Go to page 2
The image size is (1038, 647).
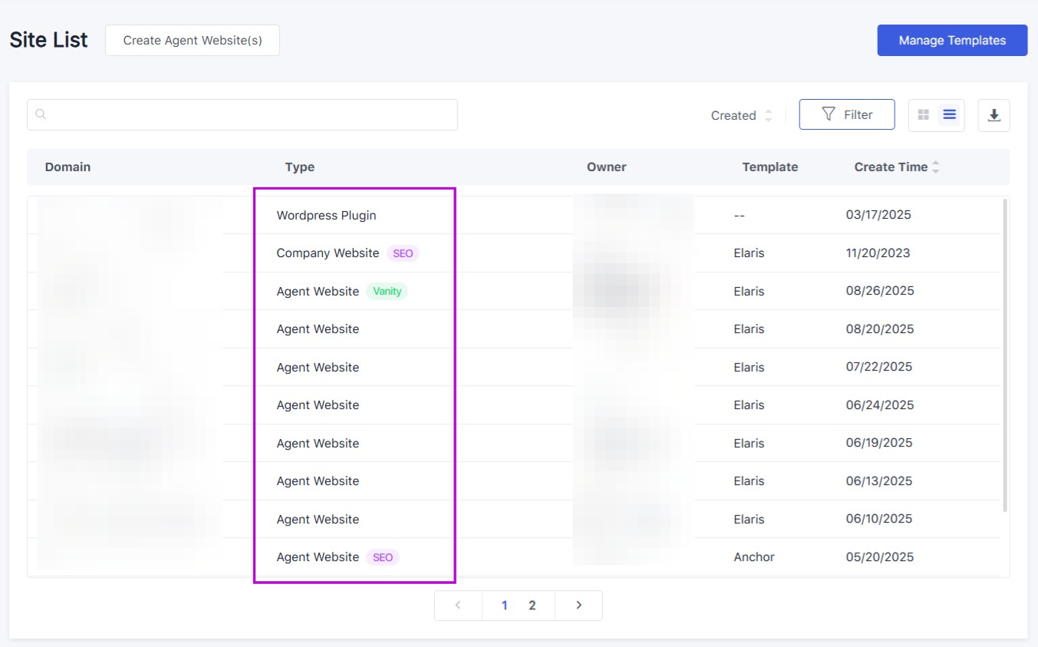(x=532, y=606)
